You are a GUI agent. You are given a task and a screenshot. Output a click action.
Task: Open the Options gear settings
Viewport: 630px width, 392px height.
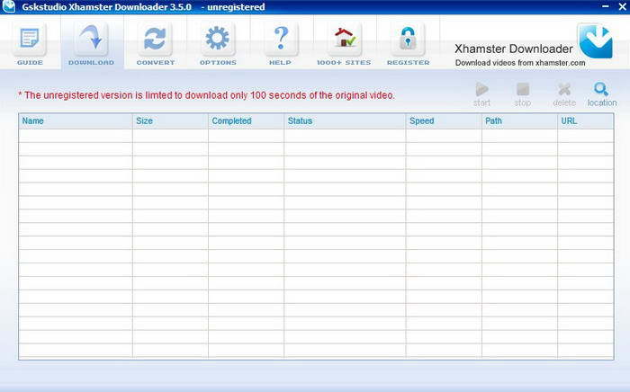[218, 44]
